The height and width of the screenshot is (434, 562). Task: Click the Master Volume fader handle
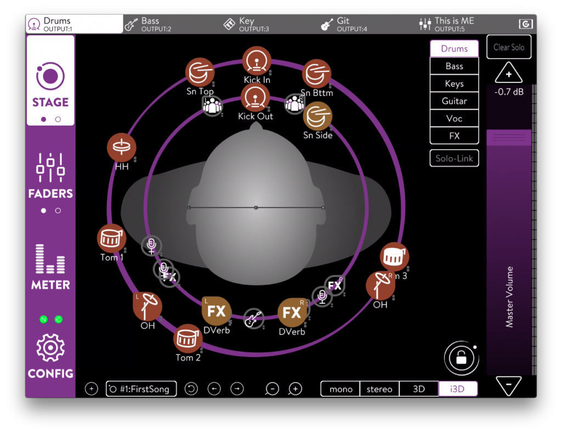coord(509,138)
